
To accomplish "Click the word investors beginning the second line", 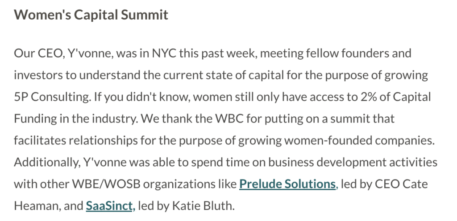I will click(x=38, y=75).
